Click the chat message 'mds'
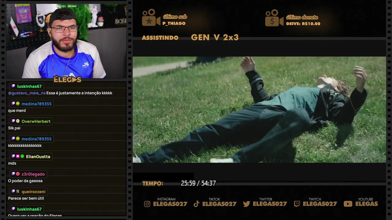Screen dimensions: 392x220 pos(12,163)
